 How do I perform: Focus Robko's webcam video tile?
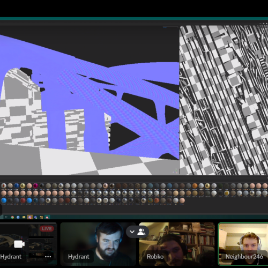177,244
